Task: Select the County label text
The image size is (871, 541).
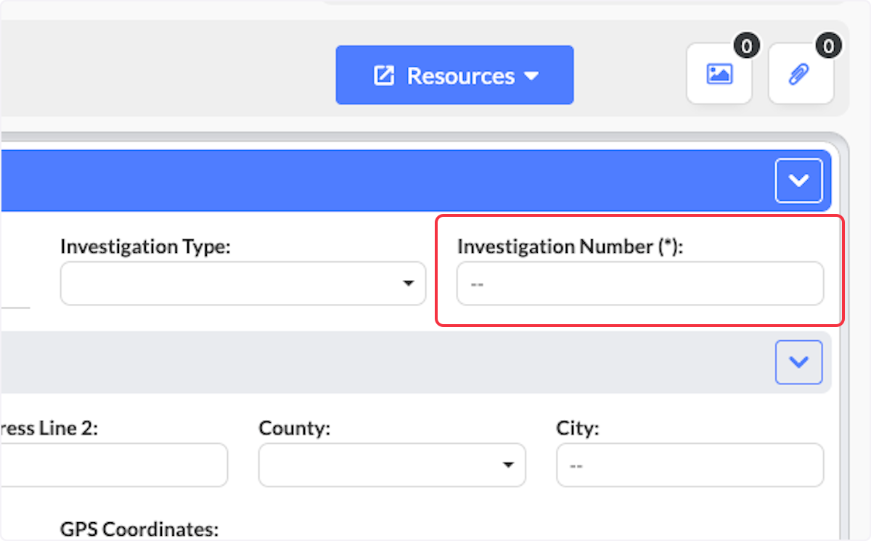Action: pyautogui.click(x=295, y=428)
